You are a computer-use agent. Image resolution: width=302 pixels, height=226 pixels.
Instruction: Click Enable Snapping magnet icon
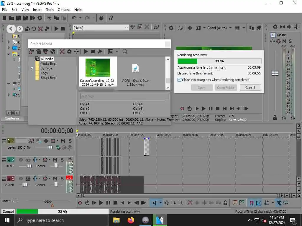251,203
